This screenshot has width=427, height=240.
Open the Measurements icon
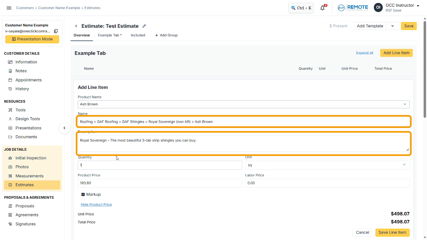pyautogui.click(x=10, y=176)
